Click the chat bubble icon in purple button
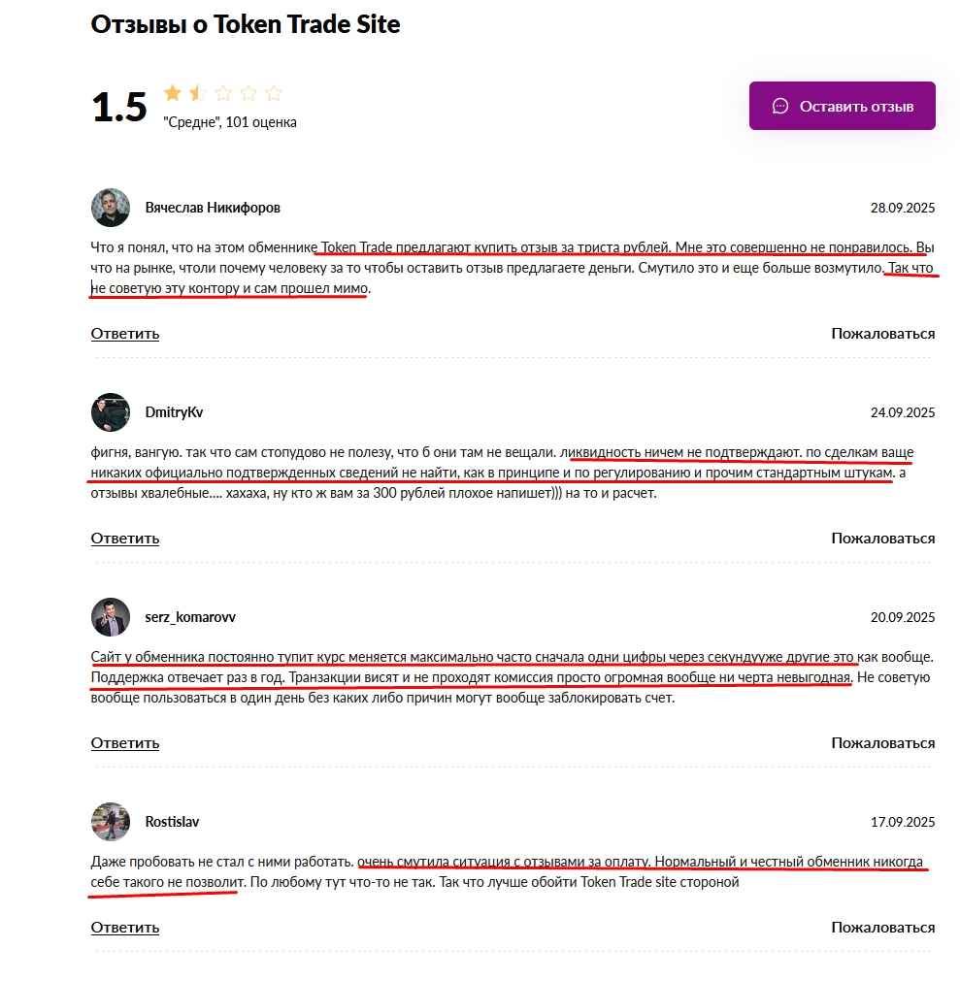The height and width of the screenshot is (981, 960). (x=779, y=107)
